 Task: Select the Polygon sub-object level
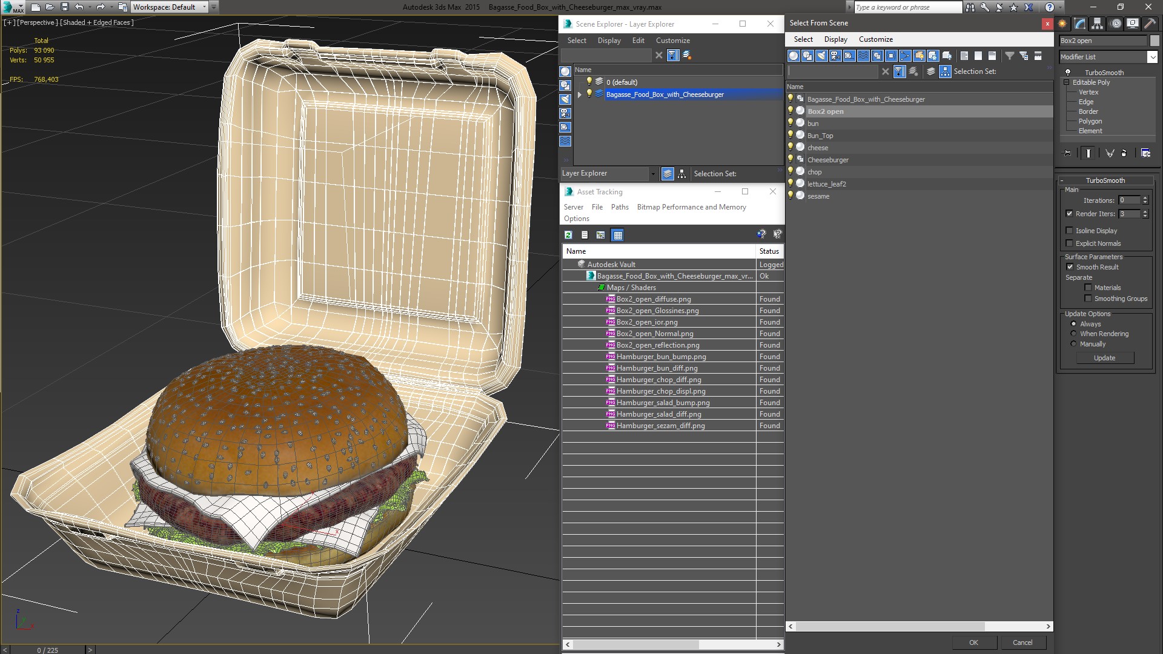1090,121
